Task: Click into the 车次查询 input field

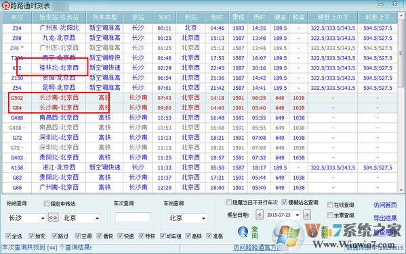Action: pos(133,218)
